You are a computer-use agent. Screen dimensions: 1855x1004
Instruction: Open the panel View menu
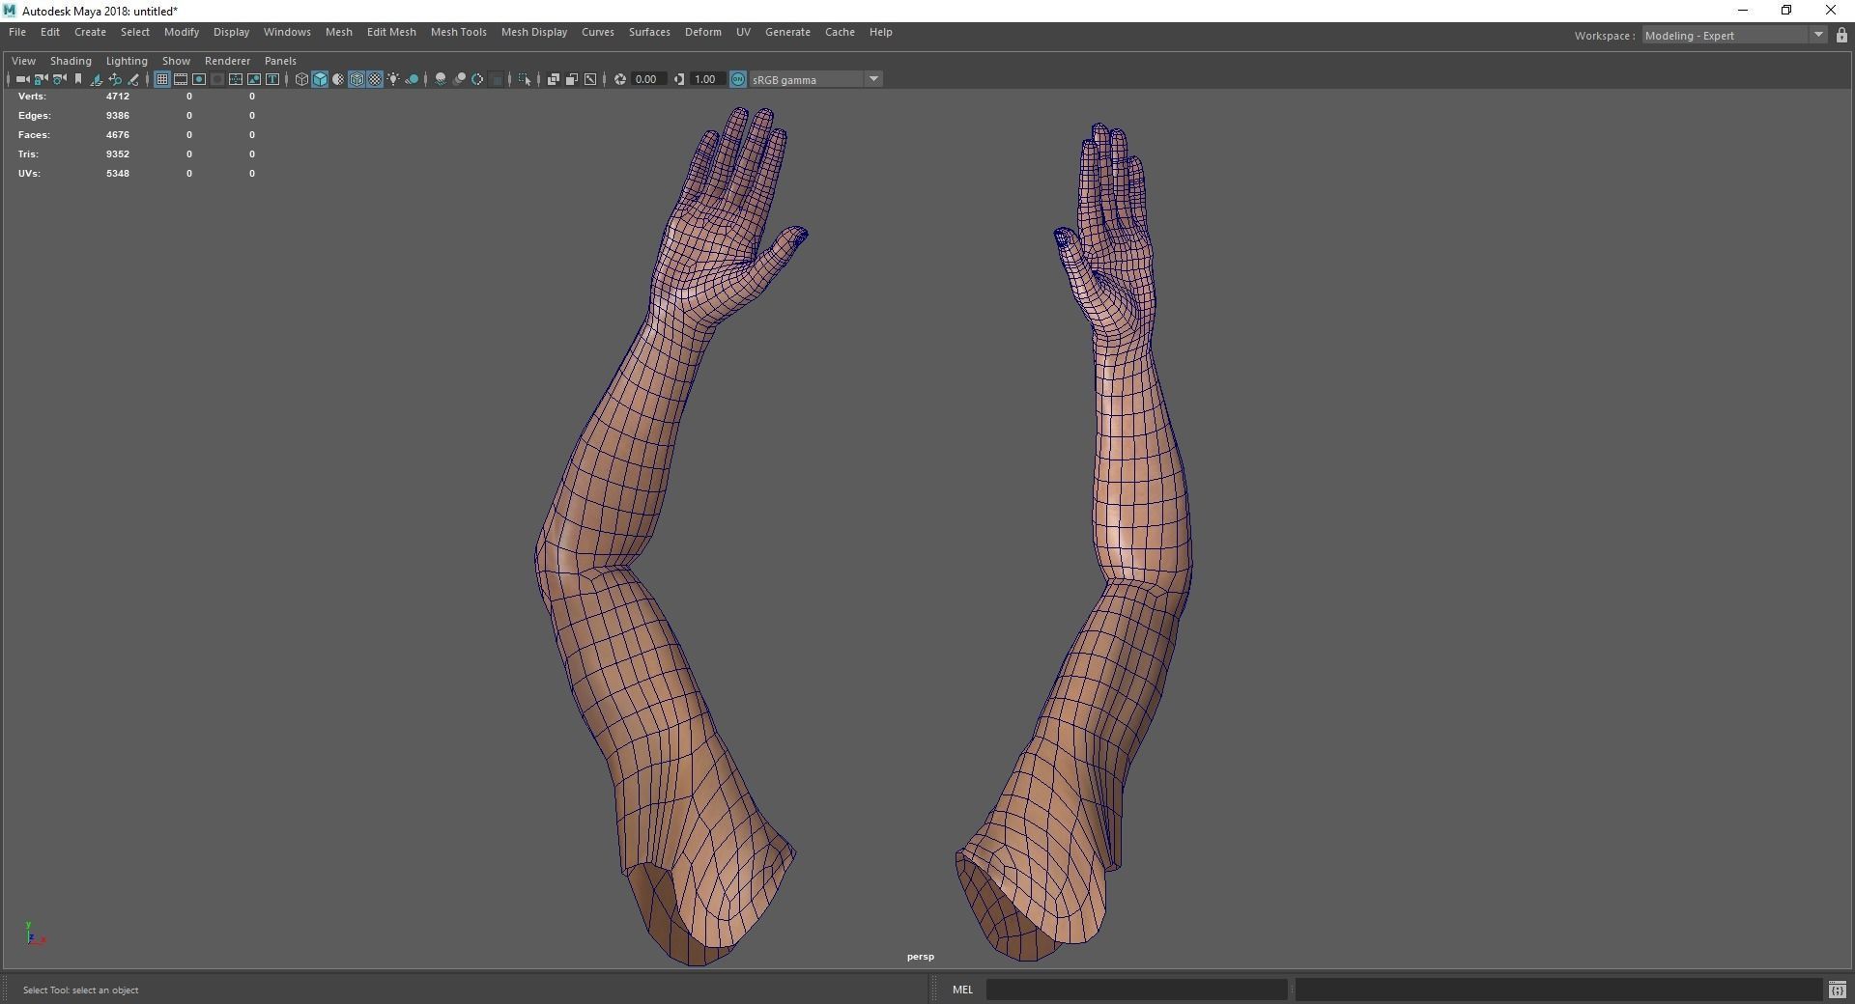(x=23, y=61)
